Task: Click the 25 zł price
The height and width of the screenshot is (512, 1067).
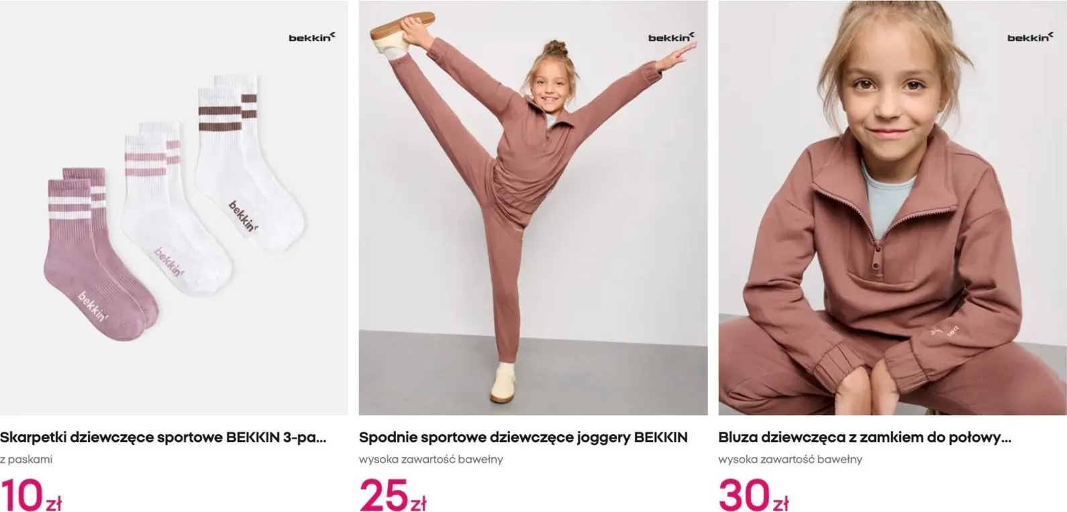Action: [x=393, y=495]
